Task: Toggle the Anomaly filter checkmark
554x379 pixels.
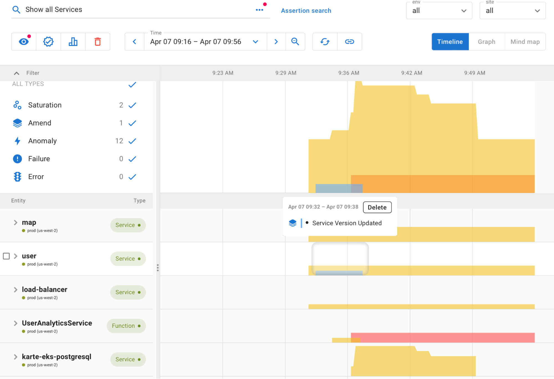Action: point(132,141)
